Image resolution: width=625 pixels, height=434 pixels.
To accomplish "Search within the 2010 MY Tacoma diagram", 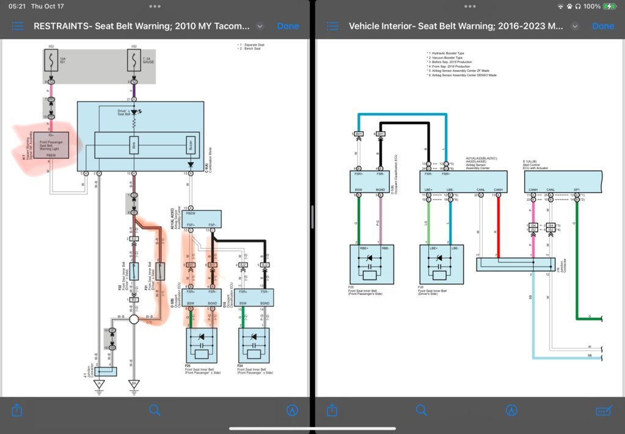I will (155, 410).
